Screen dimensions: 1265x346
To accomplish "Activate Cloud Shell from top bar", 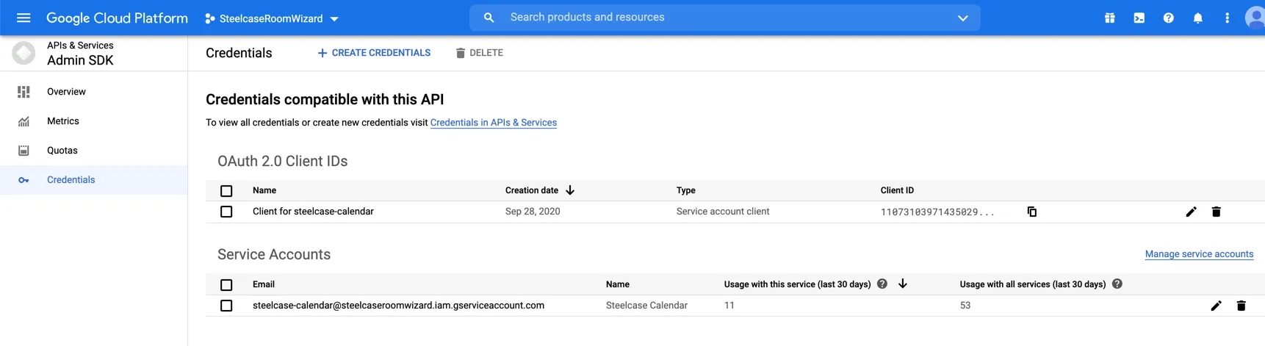I will coord(1139,18).
